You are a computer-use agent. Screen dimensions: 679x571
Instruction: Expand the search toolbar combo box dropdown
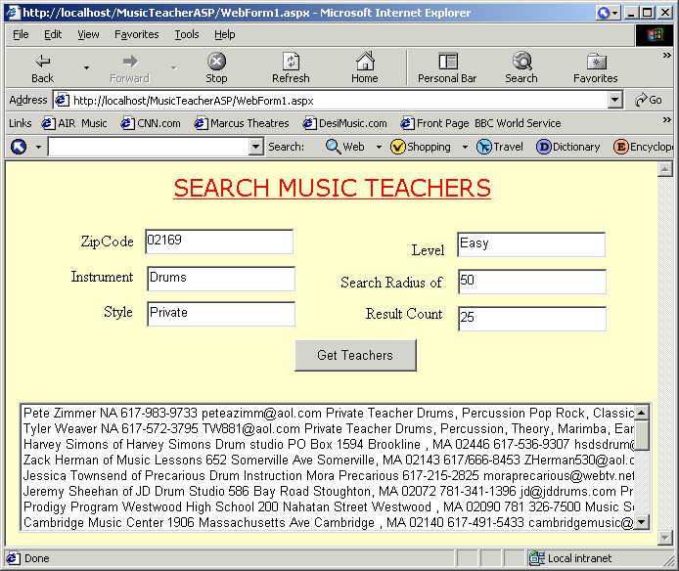point(256,147)
